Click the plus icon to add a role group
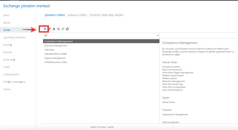This screenshot has width=238, height=130. pyautogui.click(x=45, y=29)
